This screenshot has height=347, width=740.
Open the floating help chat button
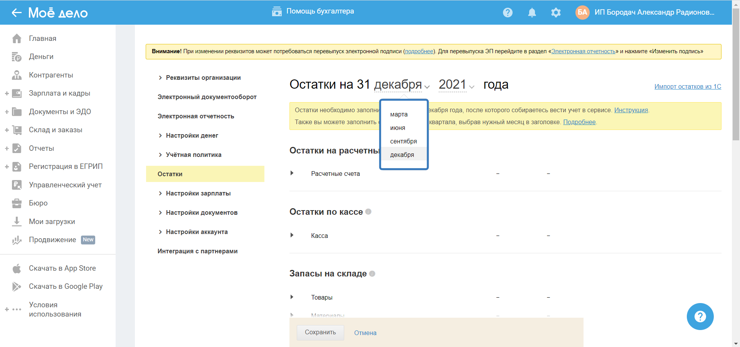coord(700,317)
